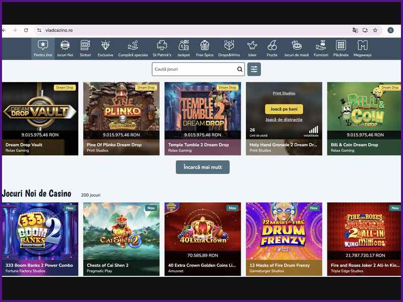Select the Free Spins category icon
Screen dimensions: 403x302
click(204, 45)
